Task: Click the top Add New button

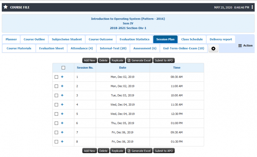Action: click(90, 60)
